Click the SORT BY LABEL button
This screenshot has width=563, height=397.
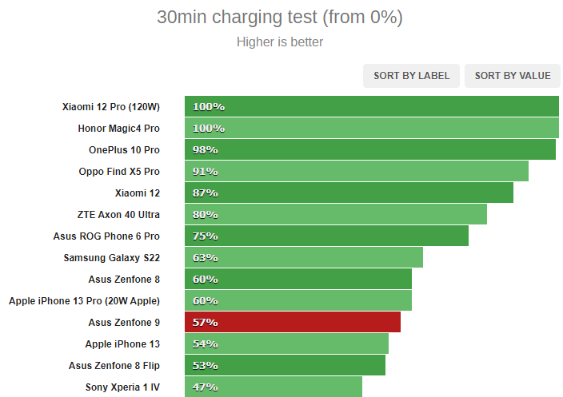(x=411, y=76)
